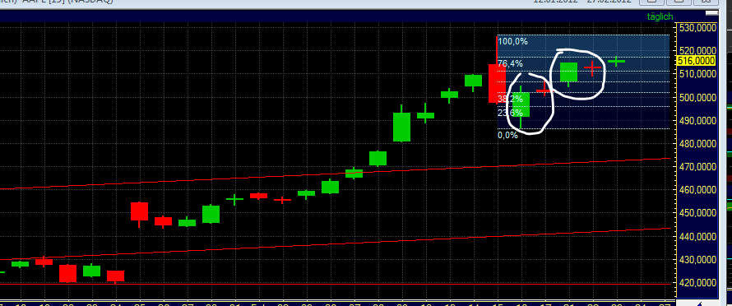Image resolution: width=732 pixels, height=306 pixels.
Task: Click the green "täglich" timeframe label
Action: click(x=660, y=16)
